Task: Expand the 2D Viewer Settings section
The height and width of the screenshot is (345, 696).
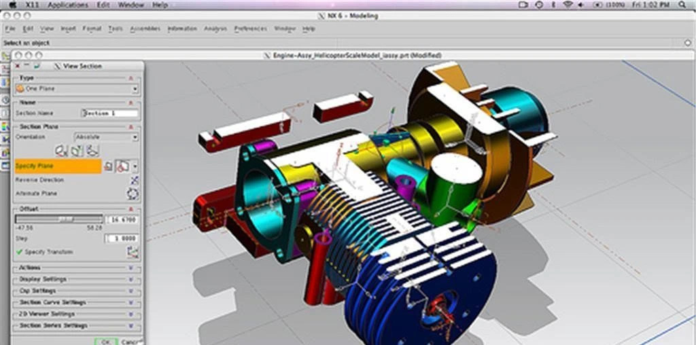Action: point(131,314)
